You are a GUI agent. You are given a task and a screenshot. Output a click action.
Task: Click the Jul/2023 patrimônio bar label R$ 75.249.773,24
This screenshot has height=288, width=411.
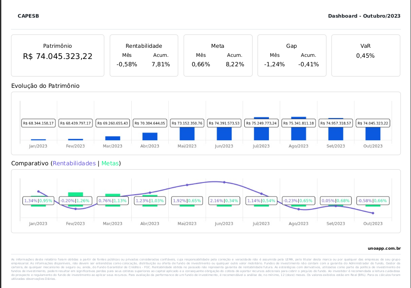pyautogui.click(x=261, y=123)
